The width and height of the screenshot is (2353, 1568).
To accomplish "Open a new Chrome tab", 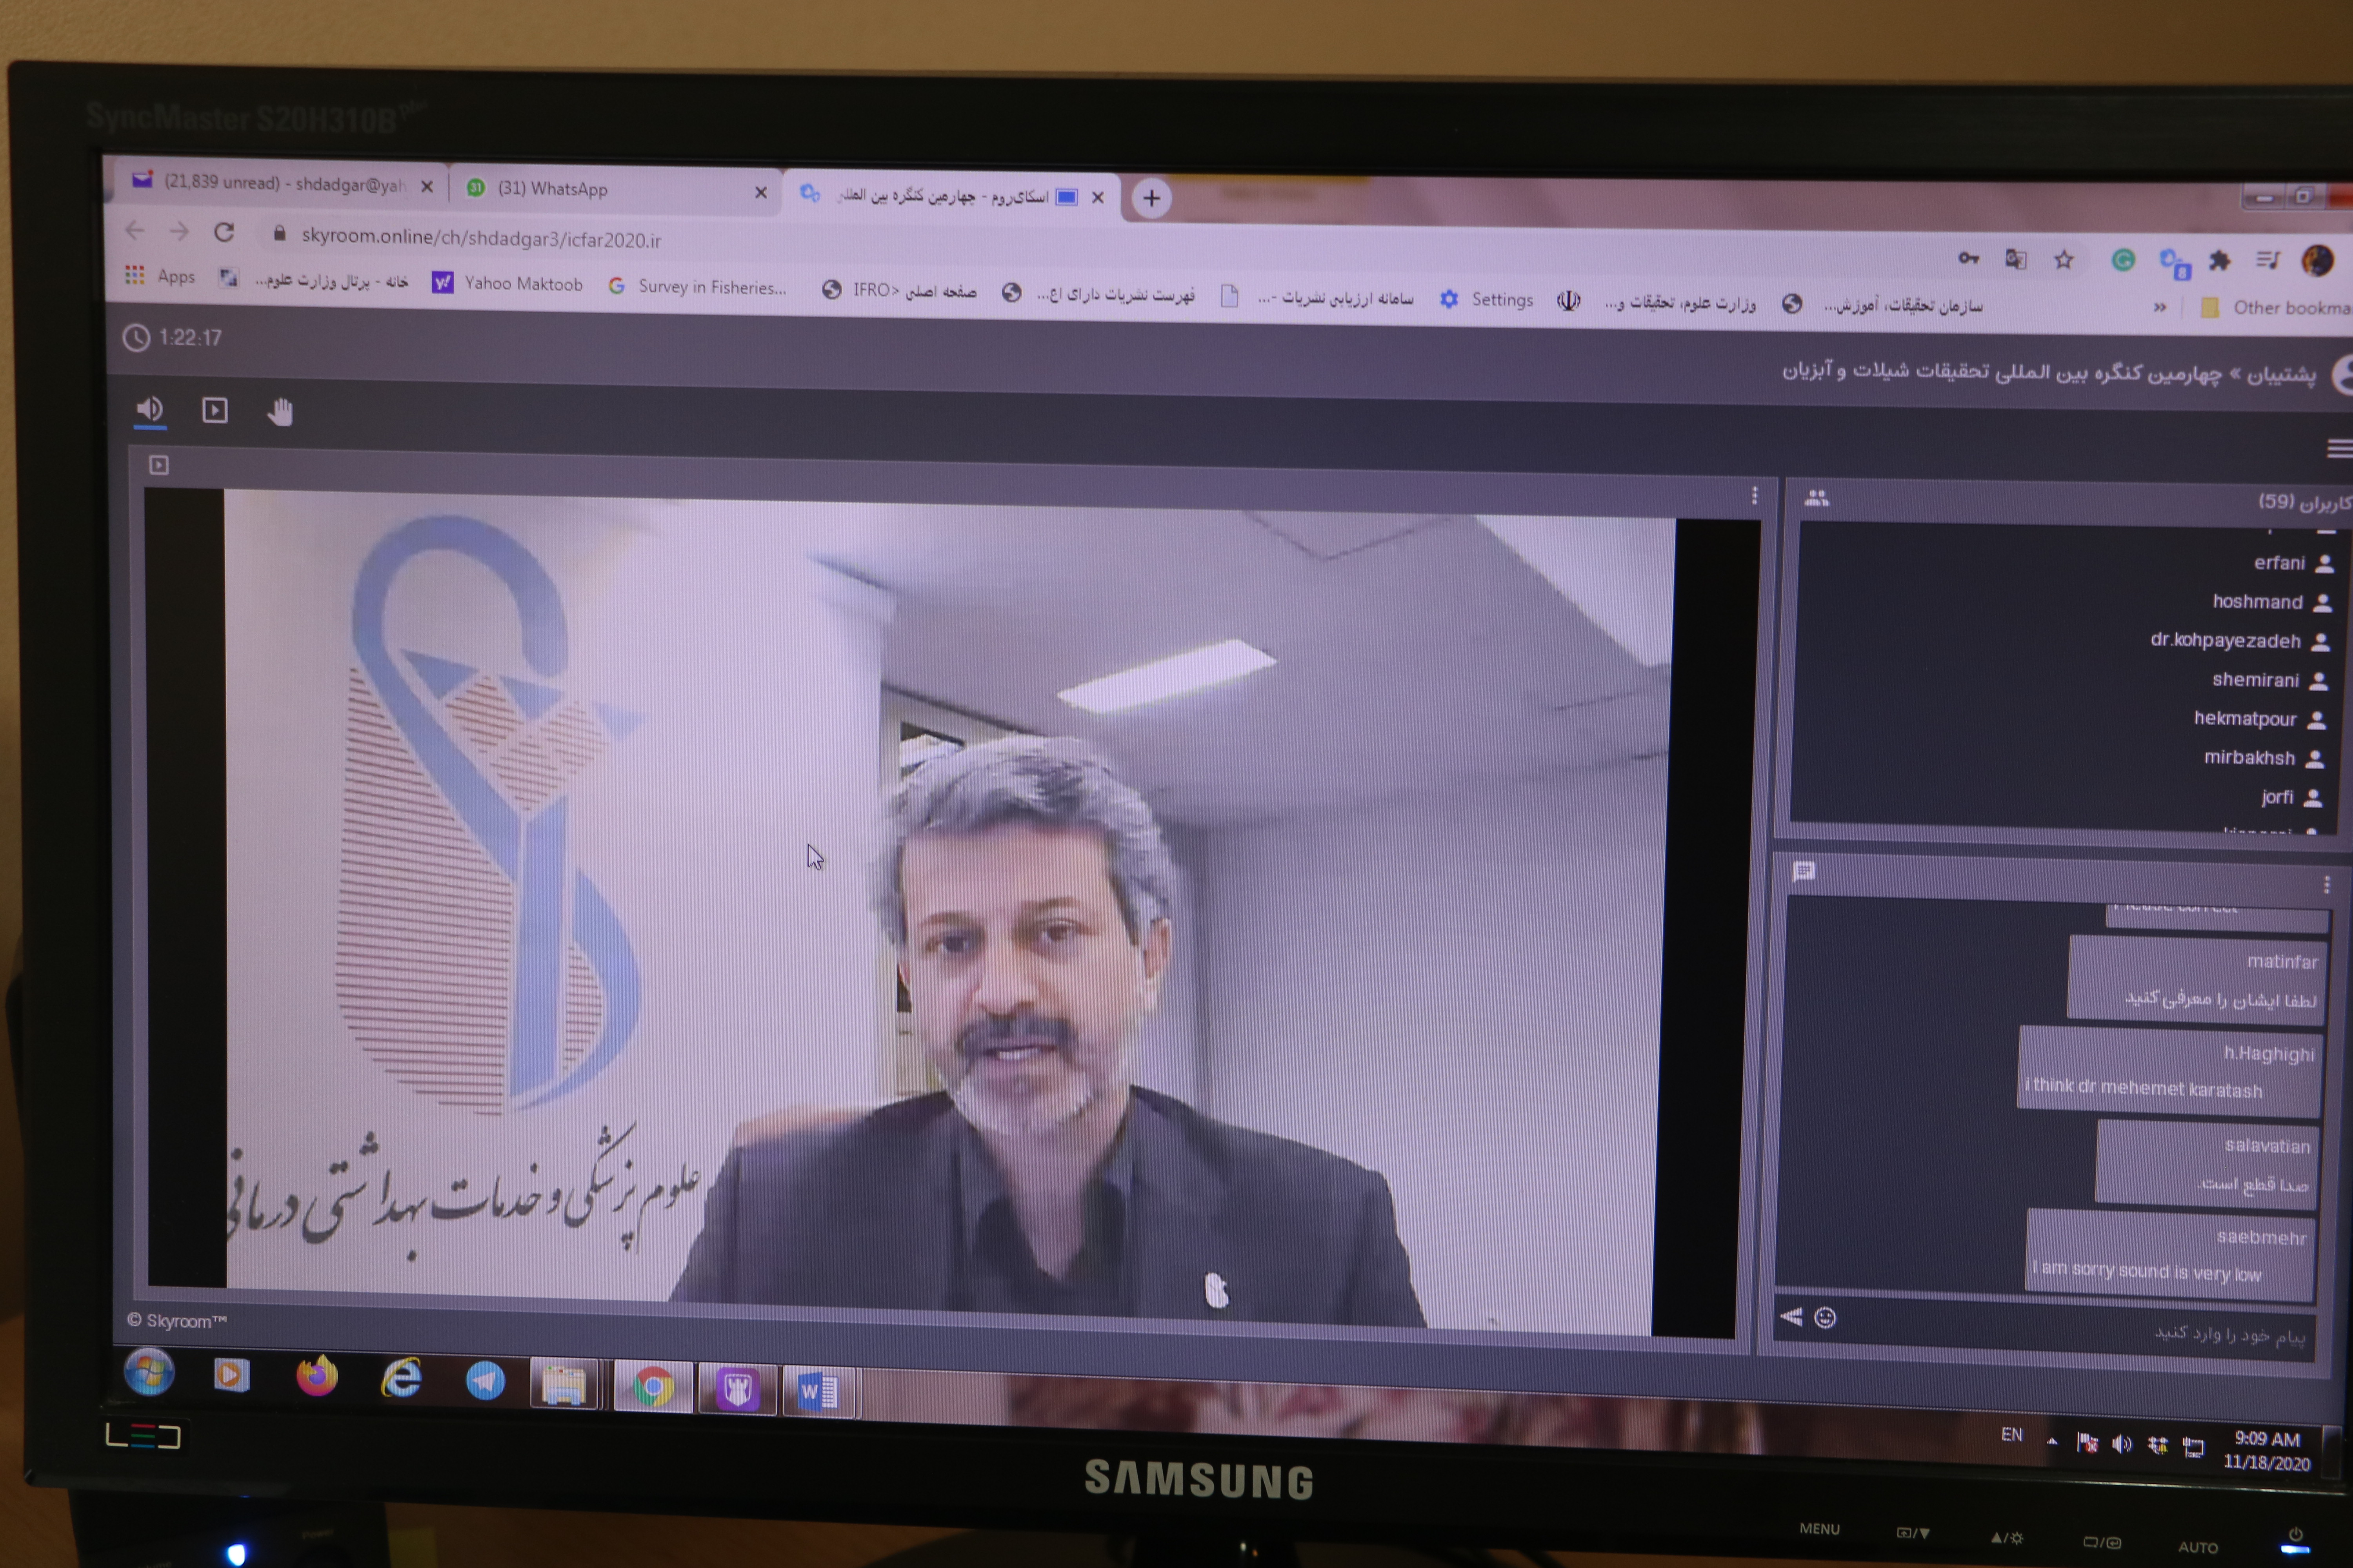I will tap(1151, 198).
